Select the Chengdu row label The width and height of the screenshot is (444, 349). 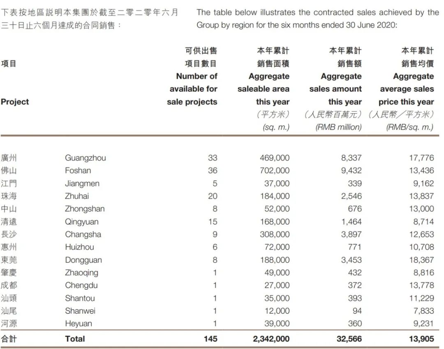(81, 285)
